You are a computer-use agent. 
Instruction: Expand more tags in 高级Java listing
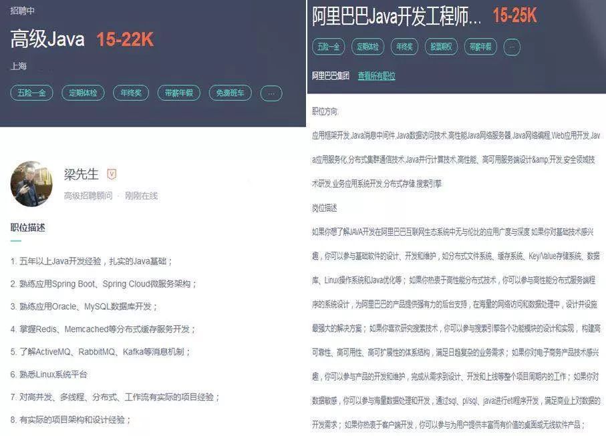[271, 93]
